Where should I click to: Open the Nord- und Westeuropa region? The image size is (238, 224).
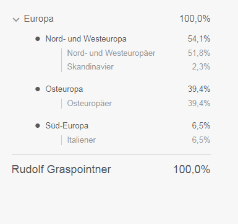tap(86, 39)
